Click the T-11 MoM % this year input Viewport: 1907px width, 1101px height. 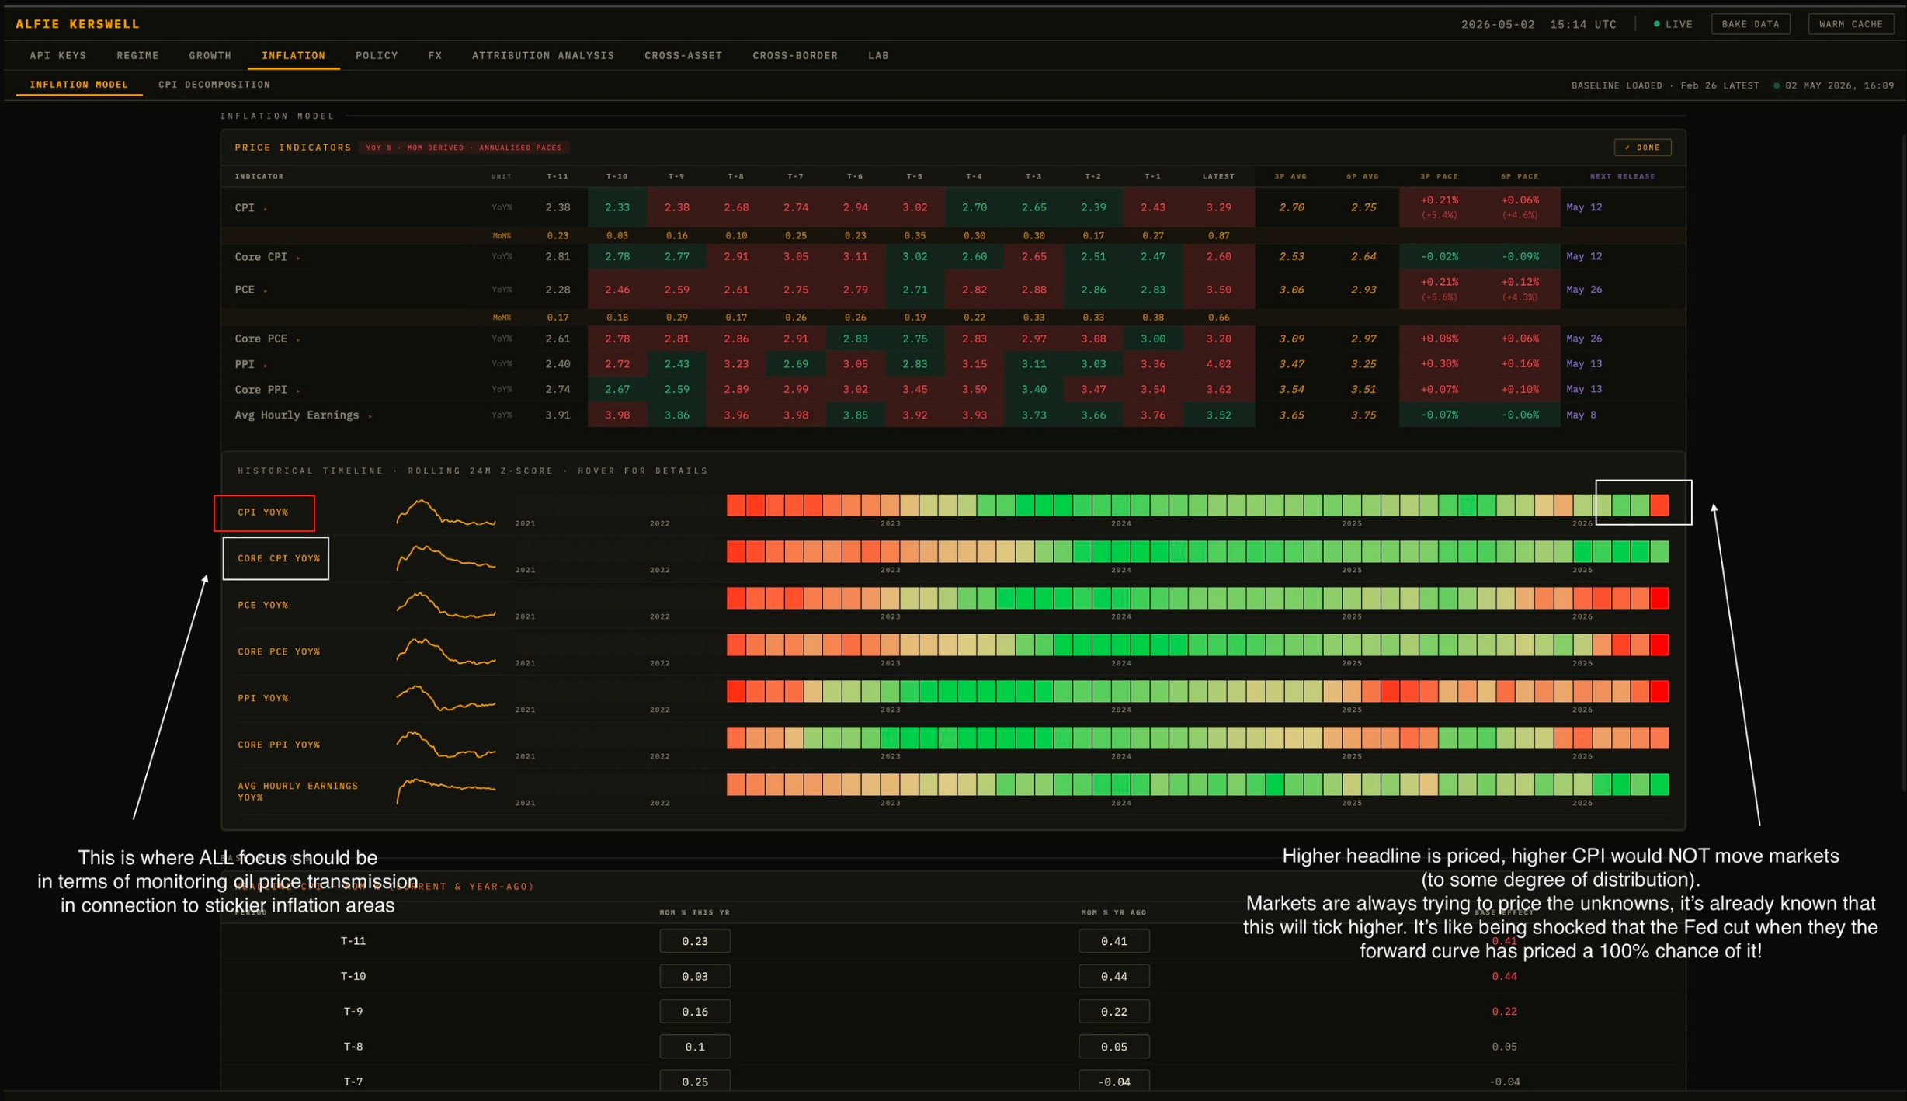694,941
